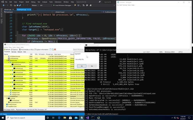The height and width of the screenshot is (120, 193).
Task: Sort by CPU column header
Action: [36, 54]
